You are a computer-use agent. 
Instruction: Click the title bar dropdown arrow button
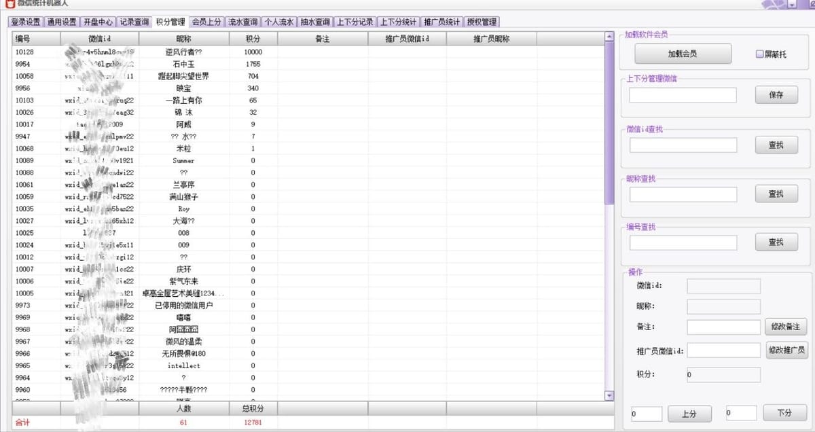point(793,4)
